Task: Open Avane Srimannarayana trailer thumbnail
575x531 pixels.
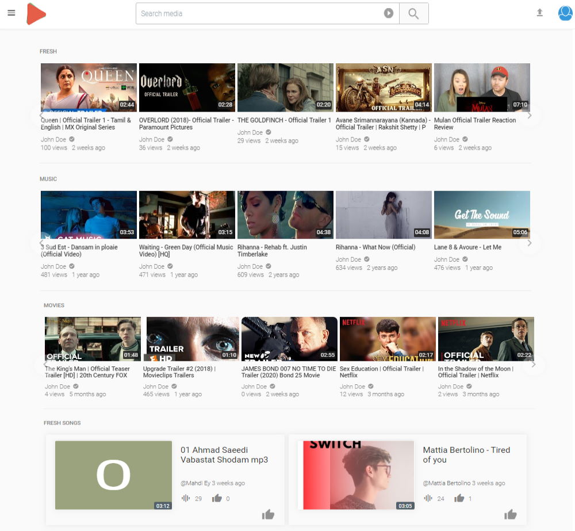Action: [x=384, y=87]
